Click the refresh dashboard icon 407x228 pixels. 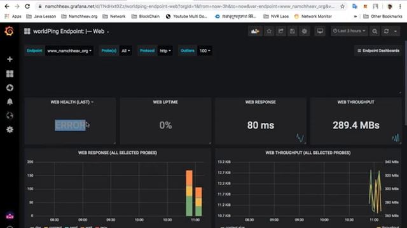tap(386, 31)
